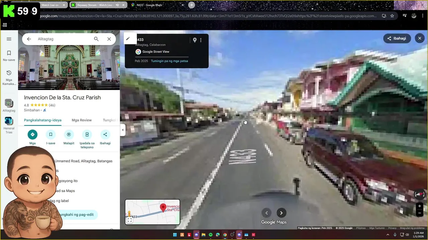Open the clock showing 1:29 AM
This screenshot has height=240, width=428.
point(419,235)
